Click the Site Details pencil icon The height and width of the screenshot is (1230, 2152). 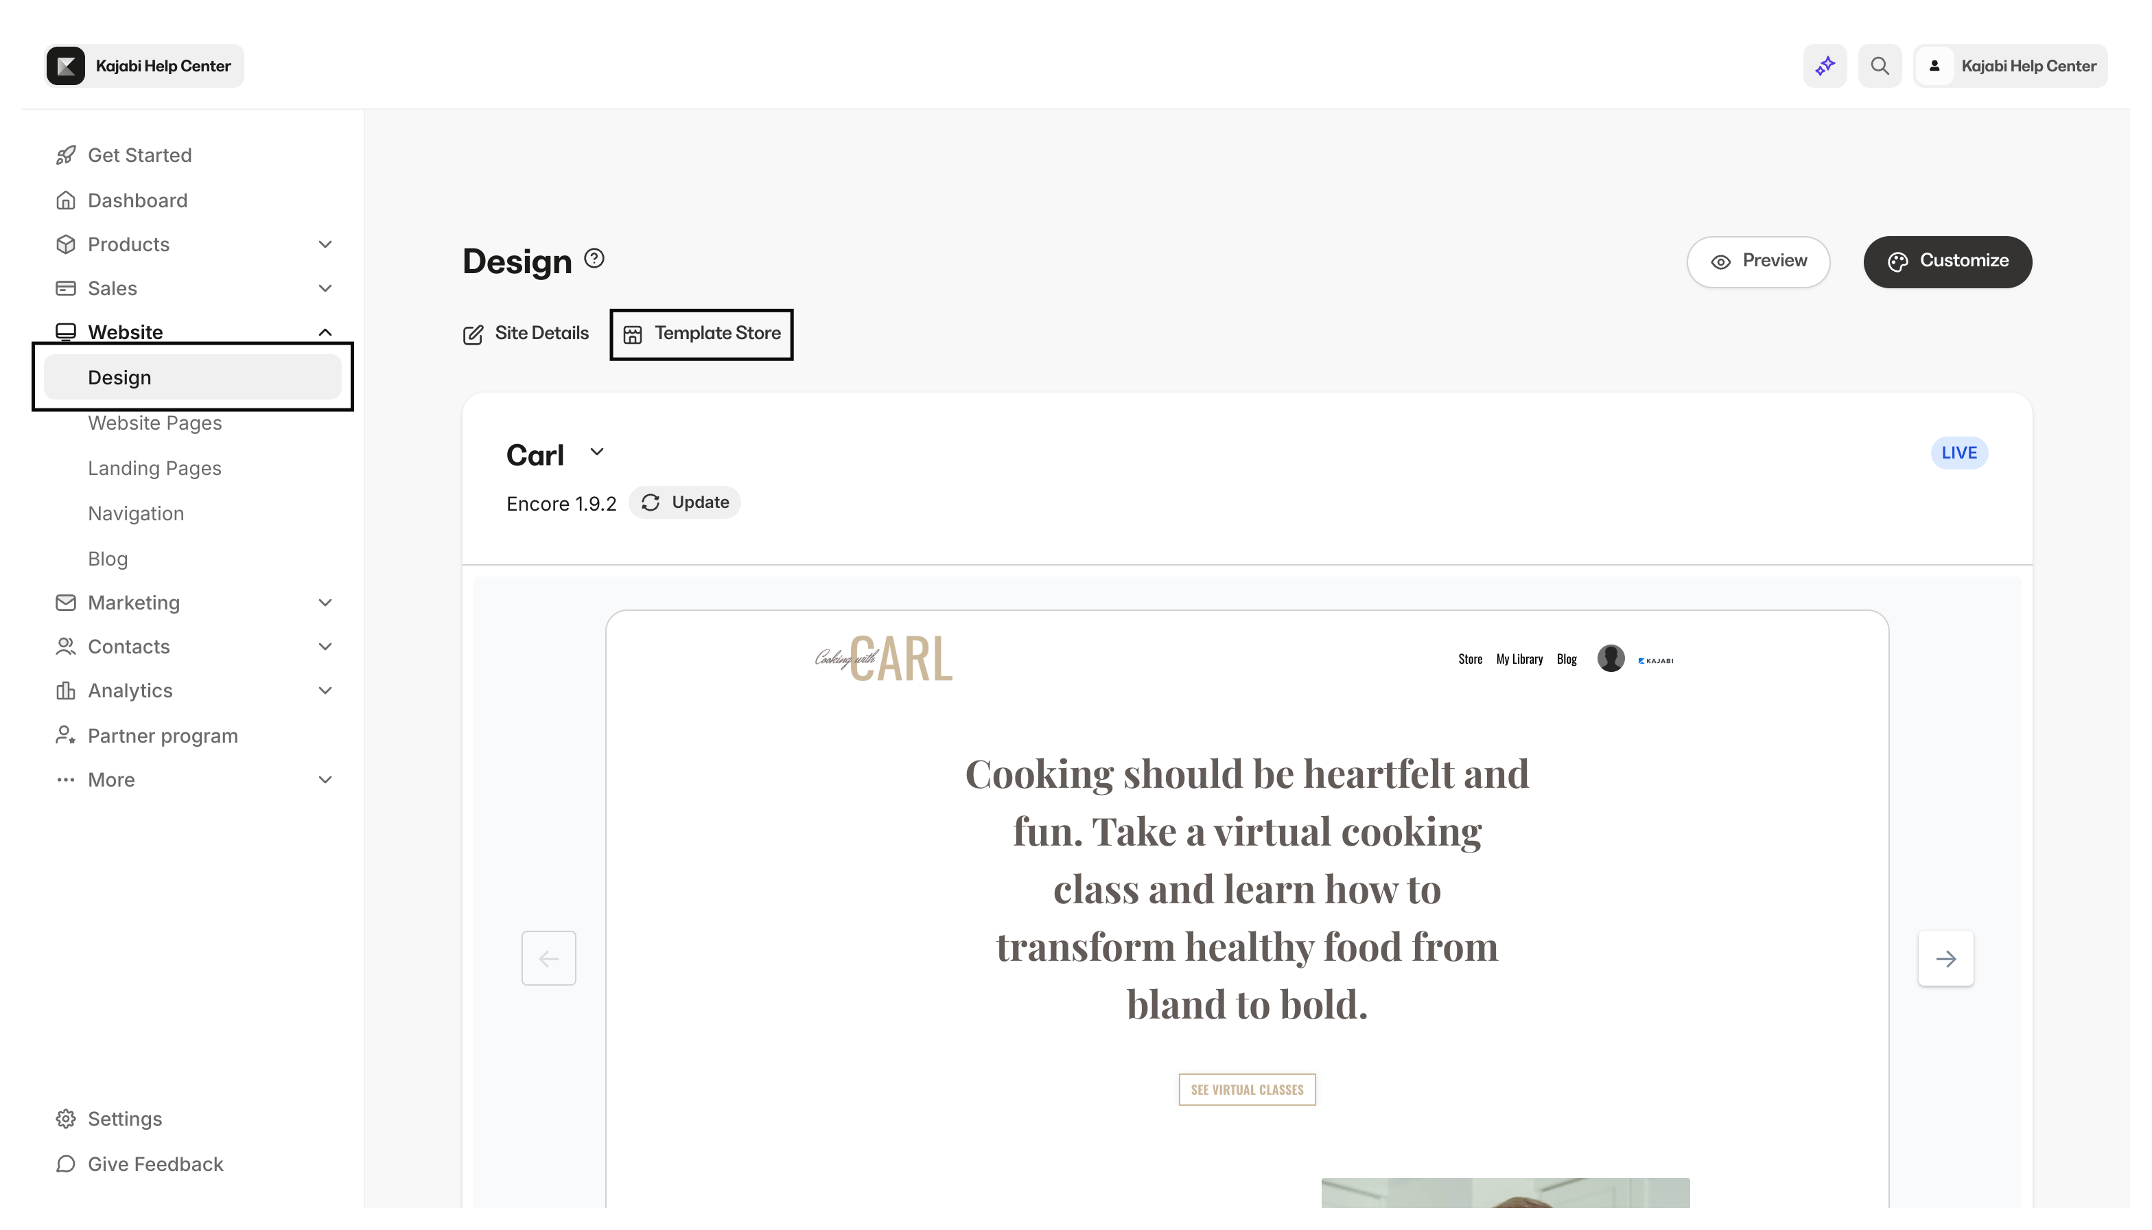473,334
